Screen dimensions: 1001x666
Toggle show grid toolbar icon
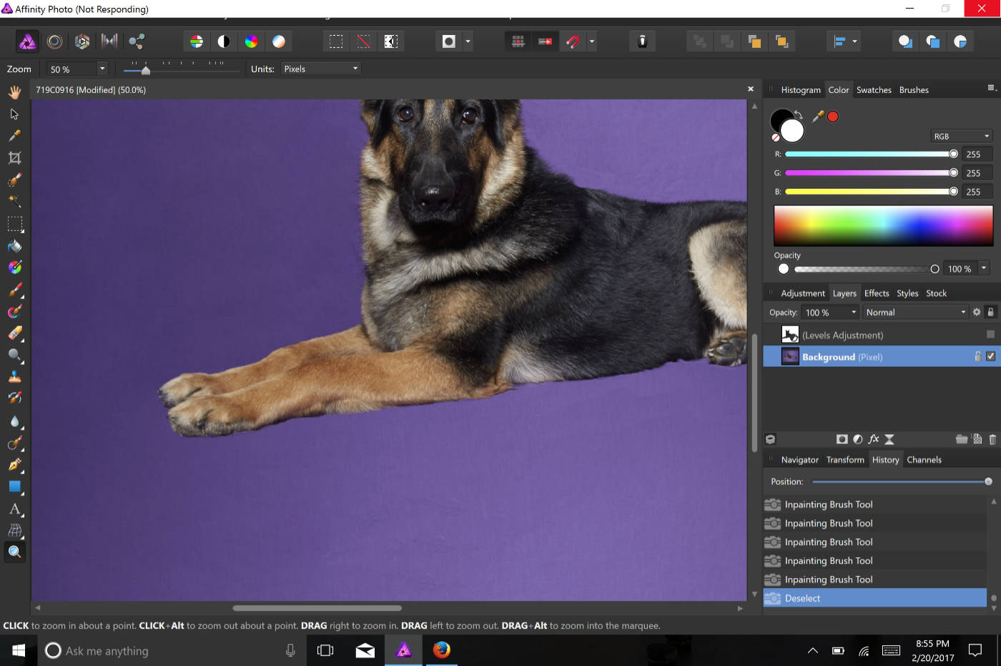[518, 41]
